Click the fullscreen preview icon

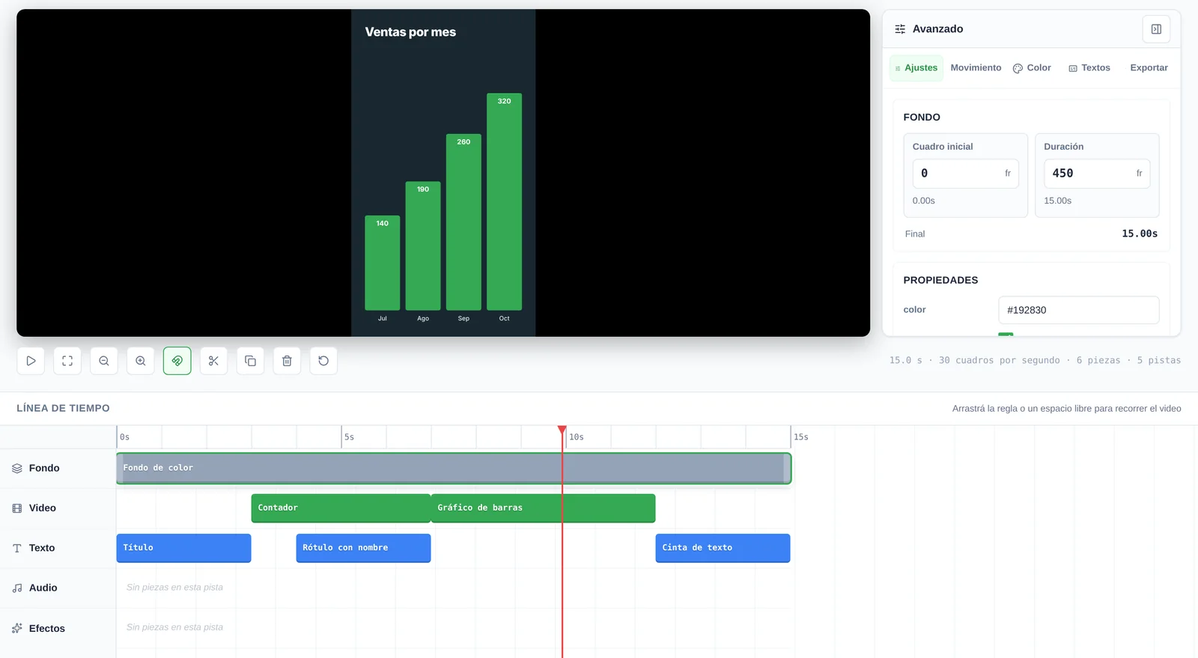tap(67, 361)
